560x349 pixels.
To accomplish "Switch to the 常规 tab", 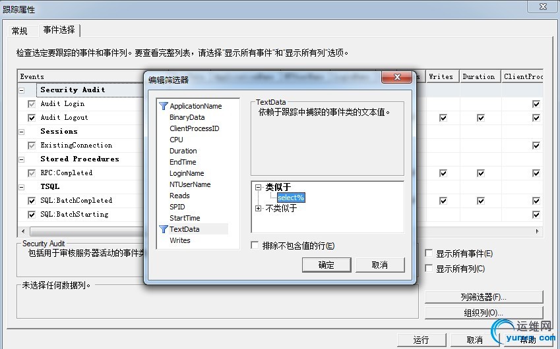I will (19, 31).
